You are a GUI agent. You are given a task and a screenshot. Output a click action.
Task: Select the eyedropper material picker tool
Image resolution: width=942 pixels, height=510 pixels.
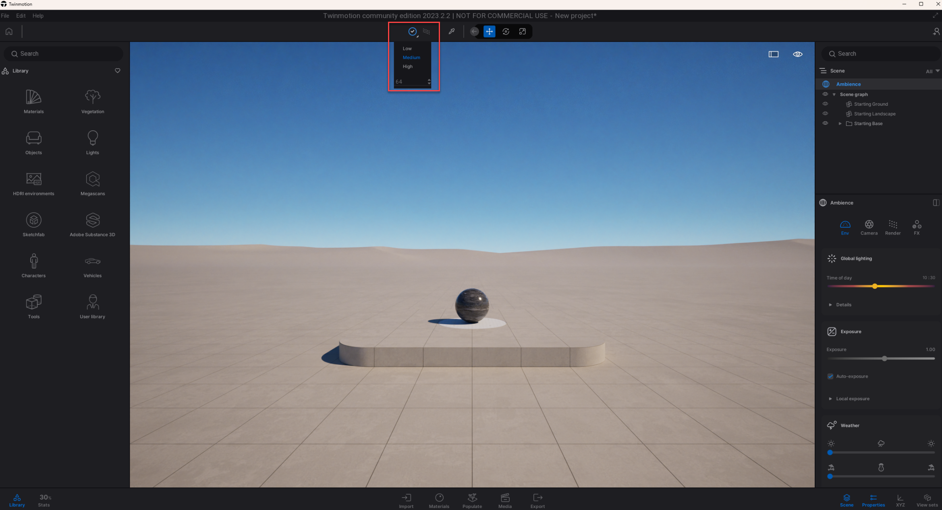pyautogui.click(x=452, y=31)
